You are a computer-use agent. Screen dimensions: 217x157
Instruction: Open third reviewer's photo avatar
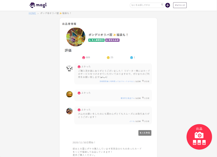69,111
